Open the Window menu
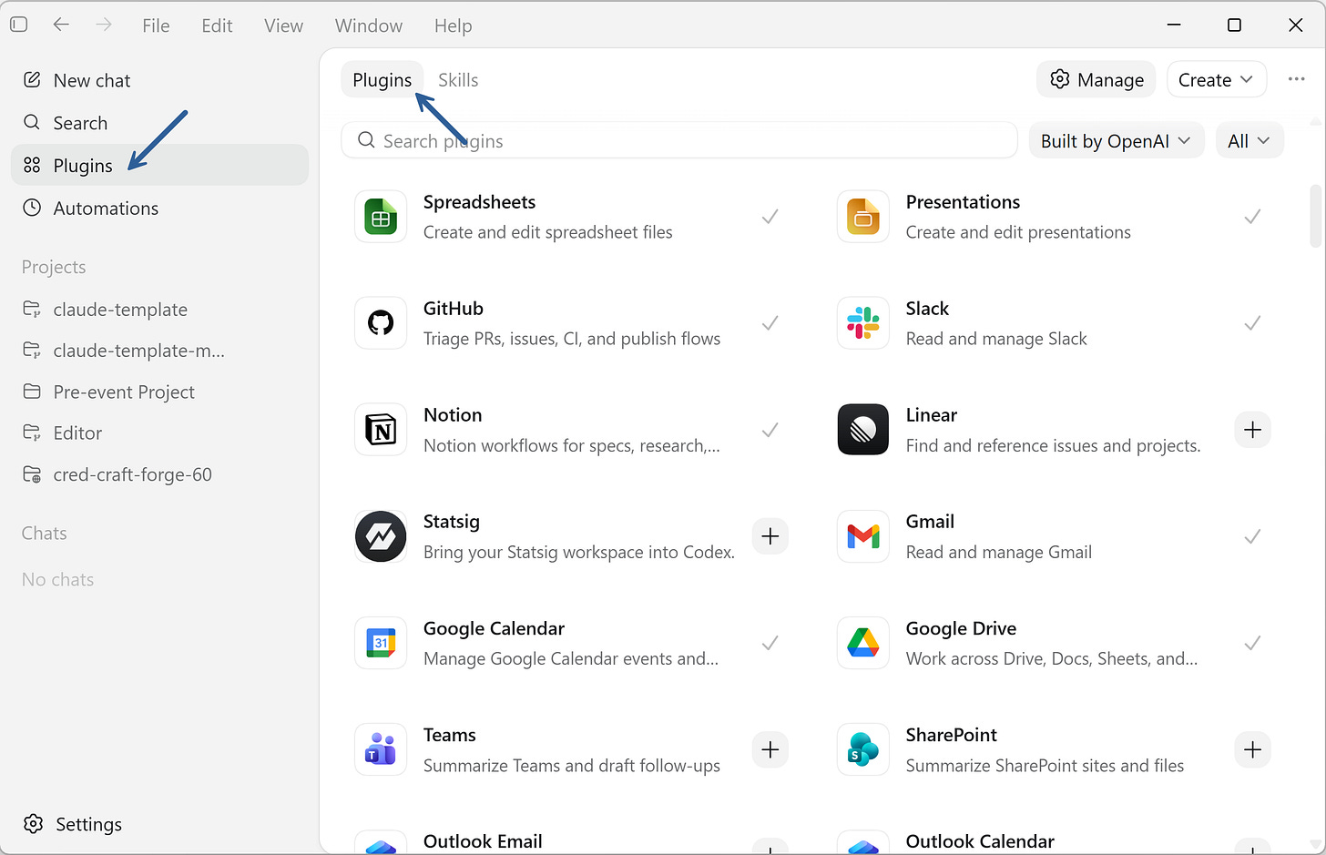 tap(369, 25)
